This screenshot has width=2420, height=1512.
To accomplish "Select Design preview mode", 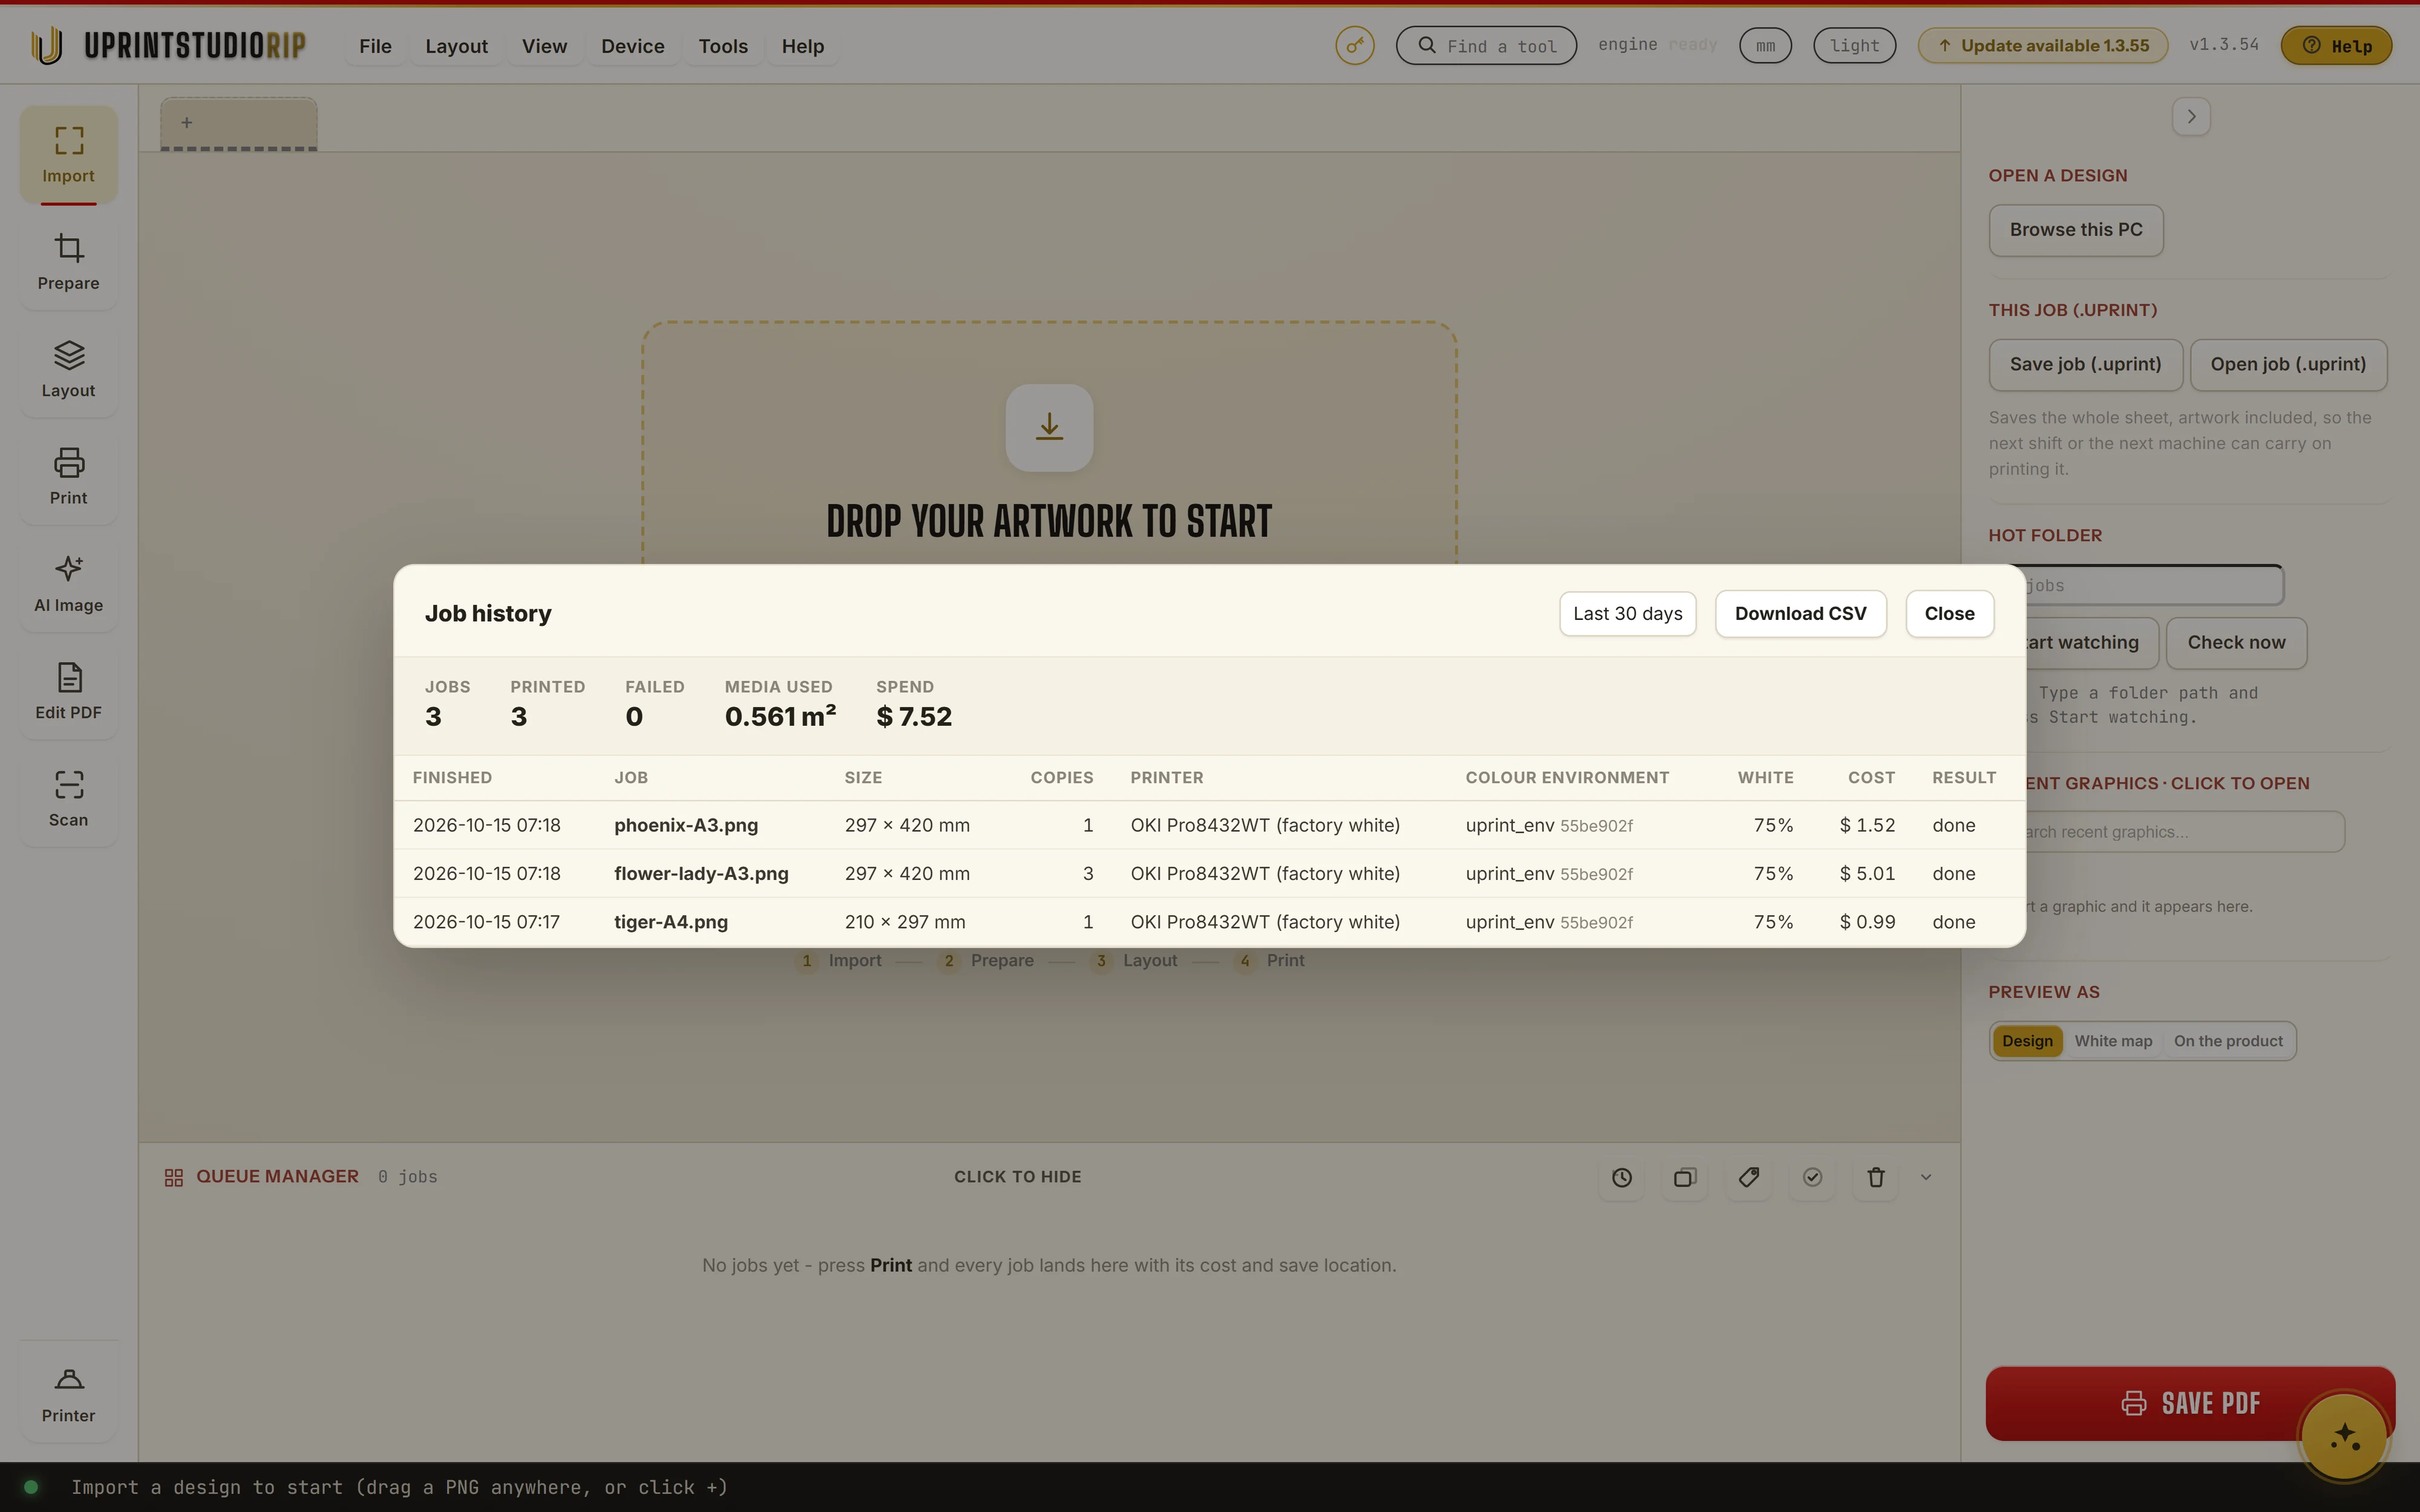I will point(2027,1041).
